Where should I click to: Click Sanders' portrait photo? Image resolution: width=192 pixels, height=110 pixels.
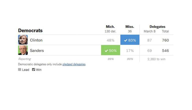(23, 50)
